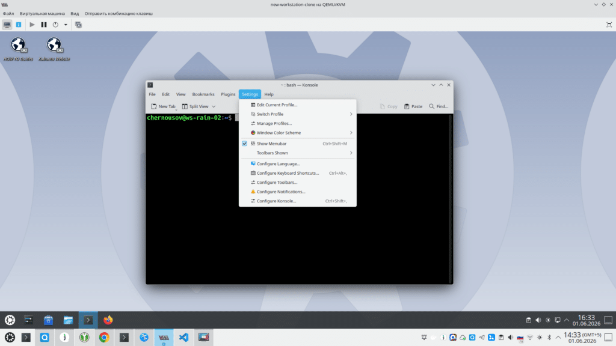The image size is (616, 346).
Task: Choose Configure Language entry
Action: (297, 163)
